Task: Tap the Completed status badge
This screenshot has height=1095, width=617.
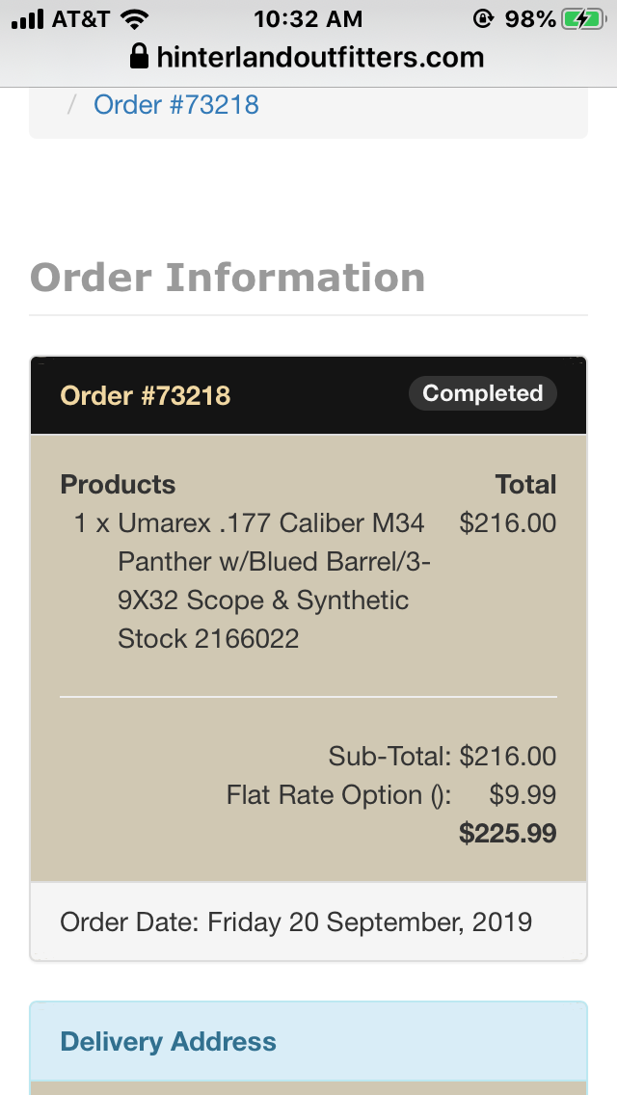Action: coord(482,393)
